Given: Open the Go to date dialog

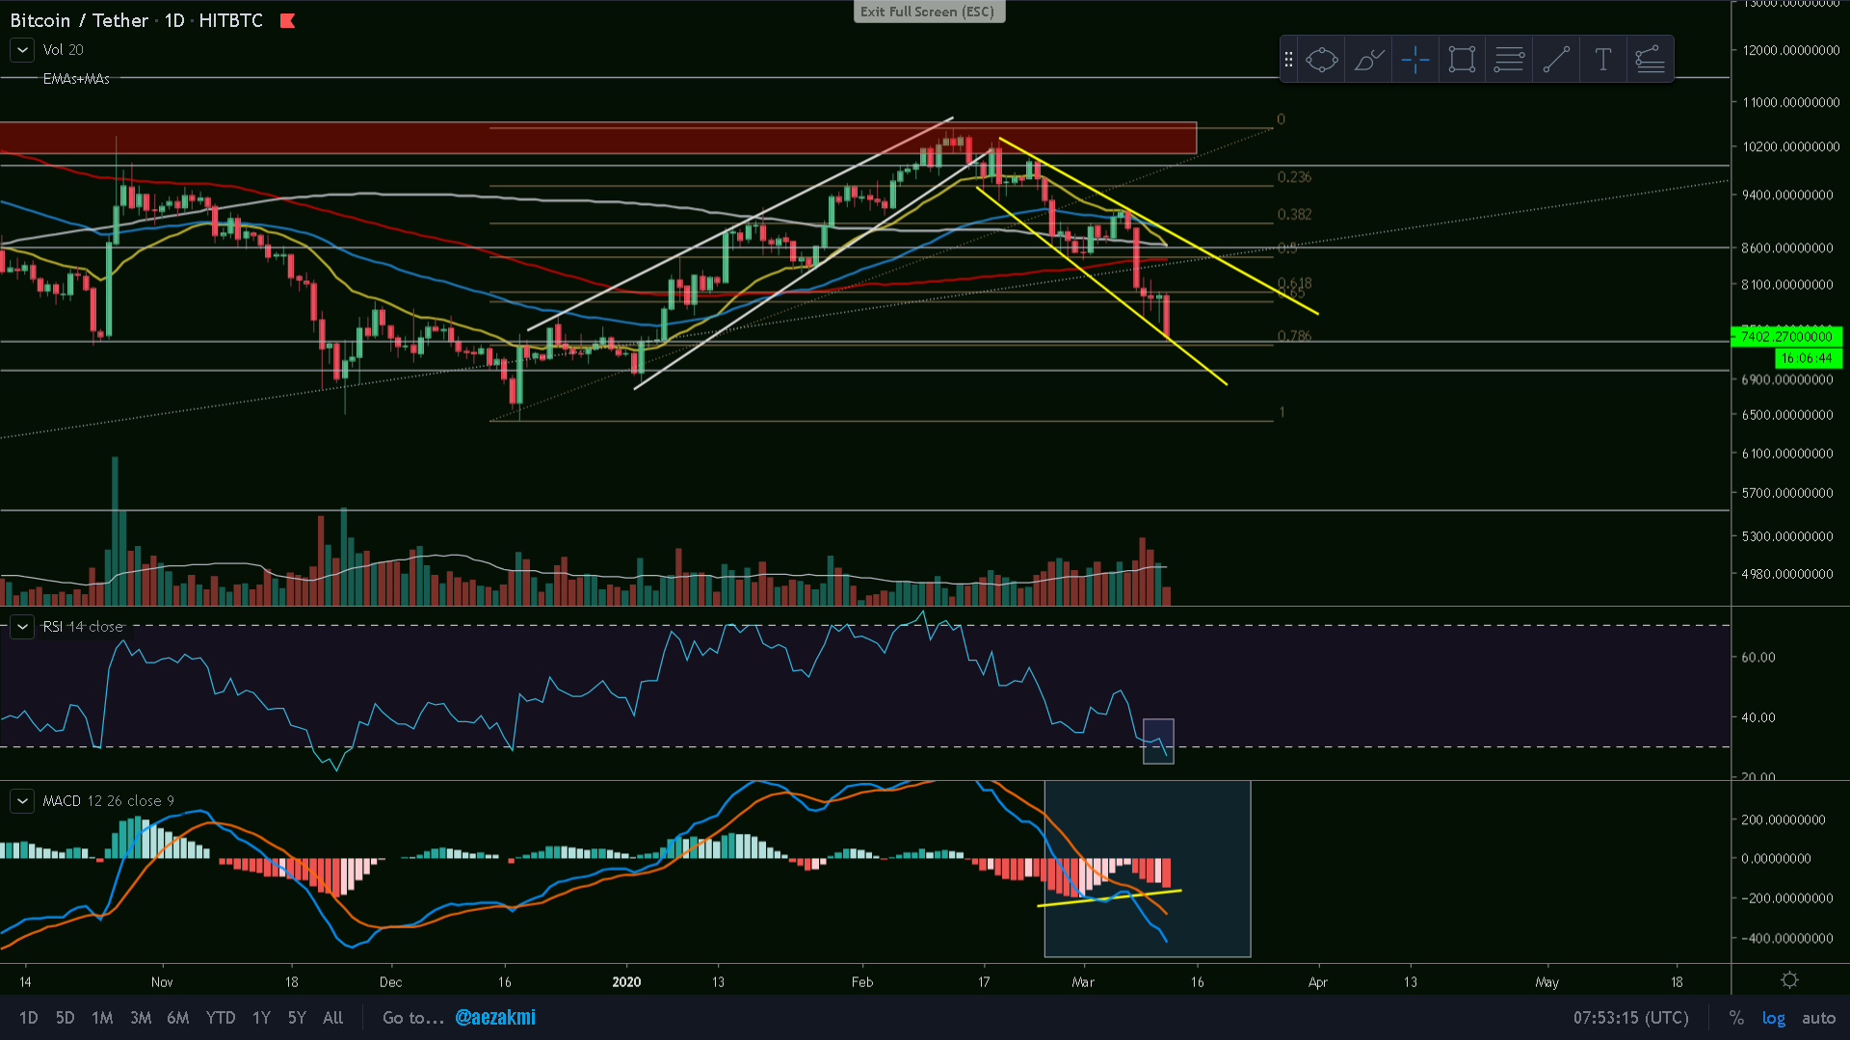Looking at the screenshot, I should click(x=412, y=1018).
